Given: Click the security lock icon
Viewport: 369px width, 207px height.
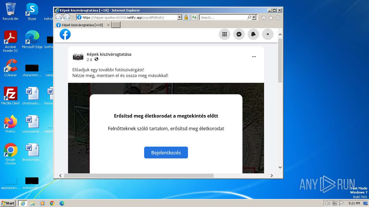Looking at the screenshot, I should (x=186, y=17).
